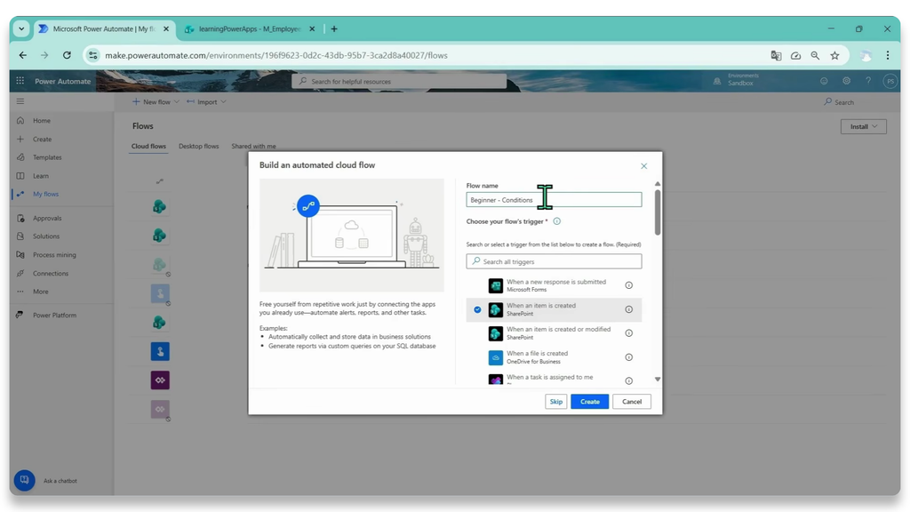Close the Microsoft Power Automate tab
The image size is (910, 512).
[x=166, y=29]
